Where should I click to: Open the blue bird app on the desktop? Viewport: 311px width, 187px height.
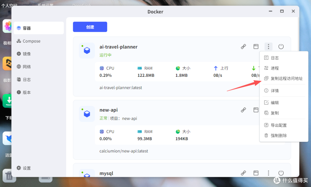(7, 138)
